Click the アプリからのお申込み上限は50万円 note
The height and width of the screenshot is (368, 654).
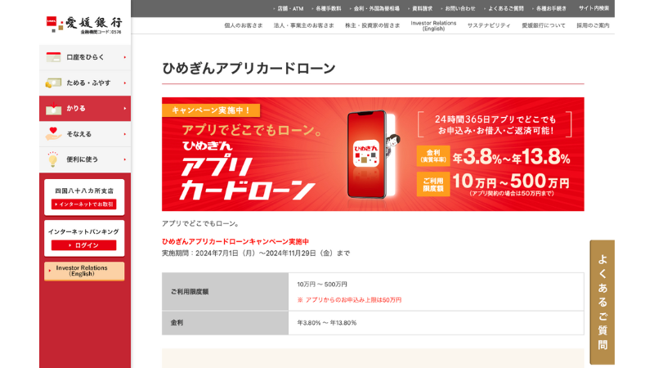coord(349,300)
